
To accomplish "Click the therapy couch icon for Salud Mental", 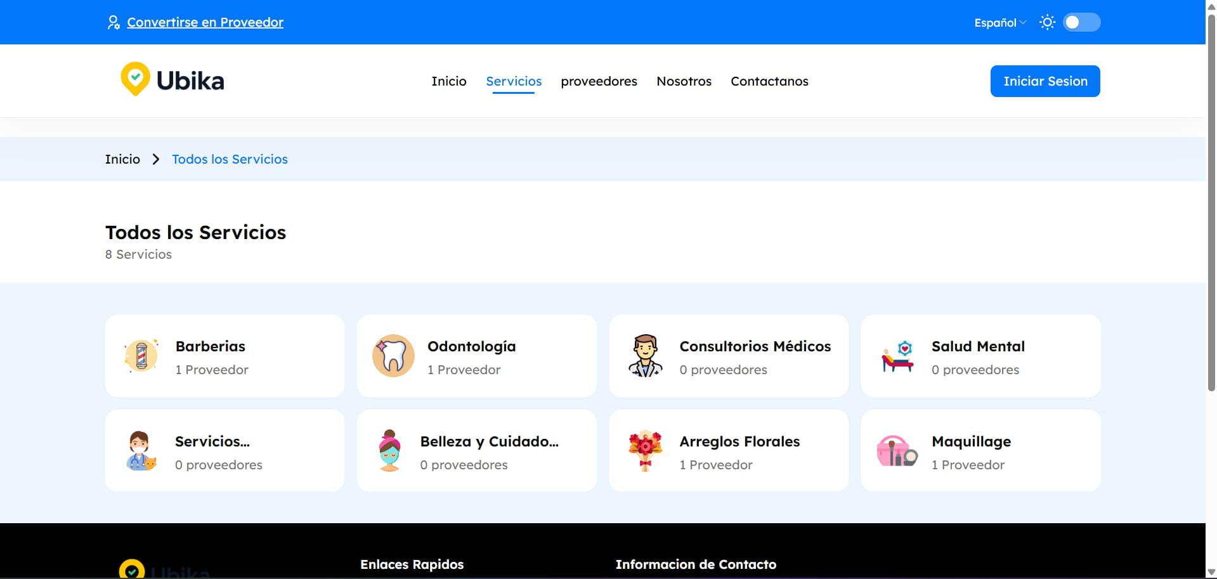I will (x=897, y=356).
